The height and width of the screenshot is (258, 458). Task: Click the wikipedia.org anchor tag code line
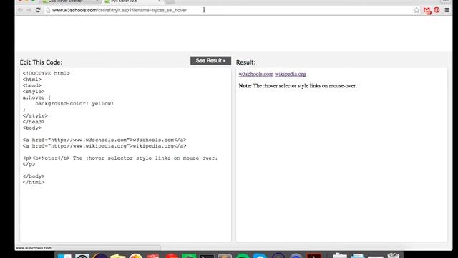point(104,146)
